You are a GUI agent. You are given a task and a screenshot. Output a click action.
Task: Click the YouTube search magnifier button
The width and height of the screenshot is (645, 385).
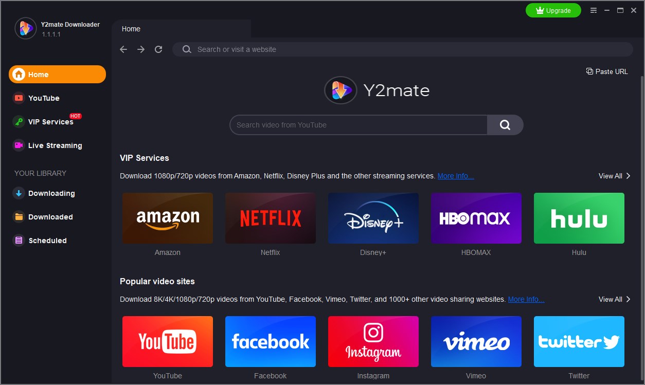(505, 125)
